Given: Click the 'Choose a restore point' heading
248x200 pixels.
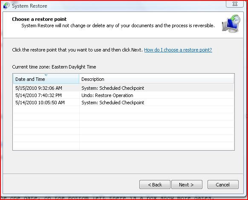Looking at the screenshot, I should 39,19.
